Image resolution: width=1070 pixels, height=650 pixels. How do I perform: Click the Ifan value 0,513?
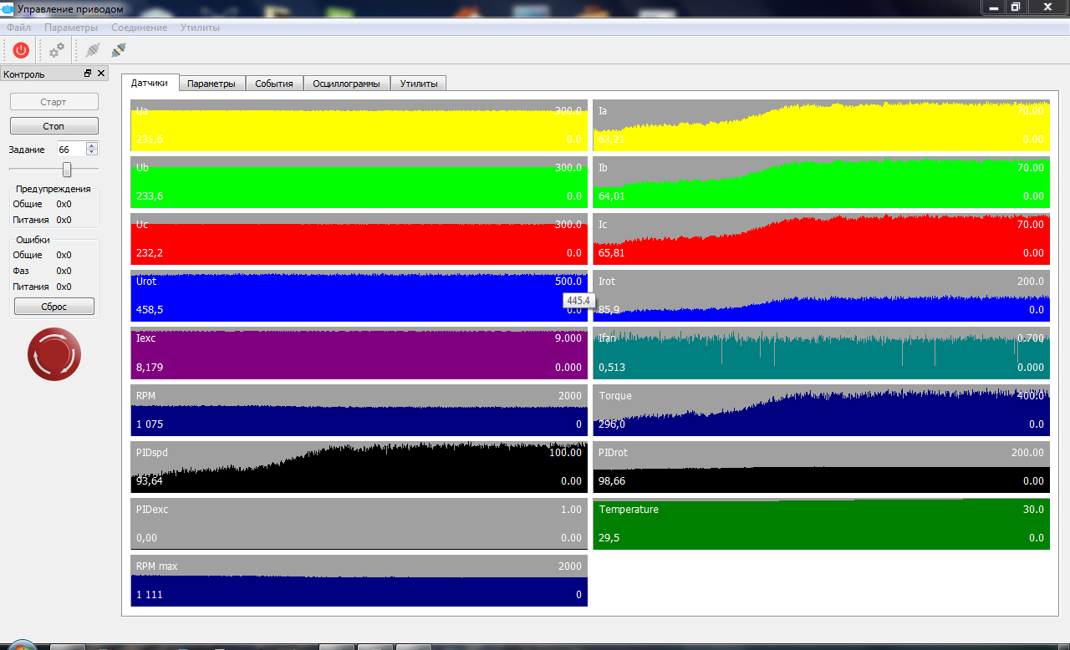pyautogui.click(x=611, y=367)
